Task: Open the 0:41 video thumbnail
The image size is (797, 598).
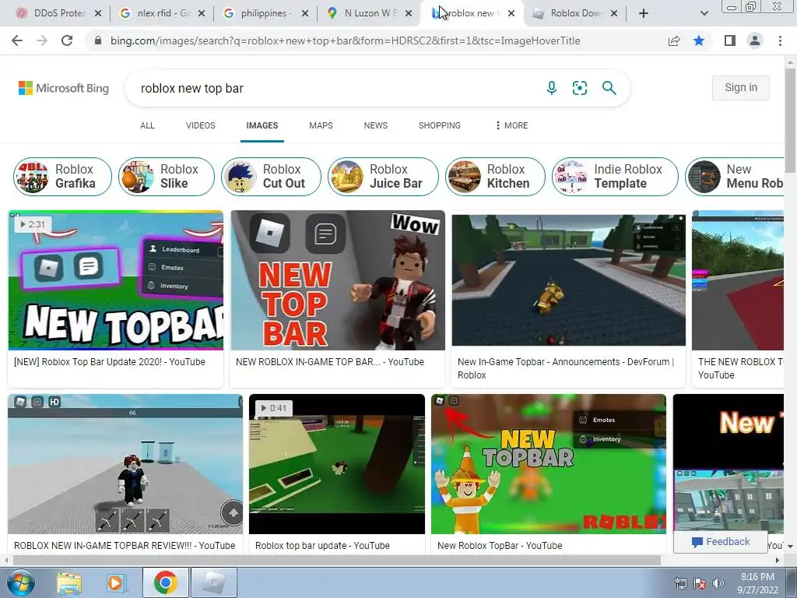Action: [336, 464]
